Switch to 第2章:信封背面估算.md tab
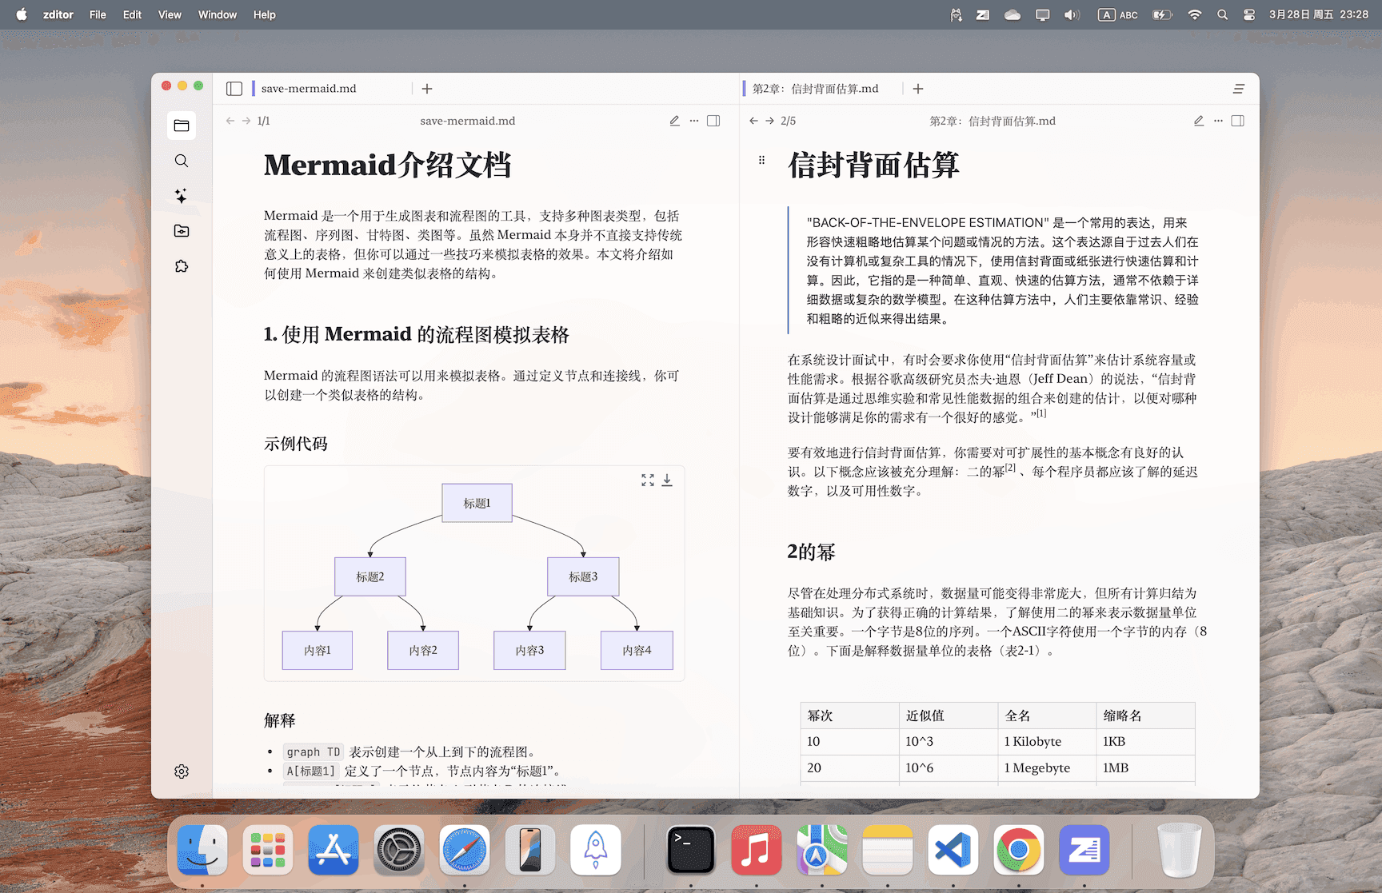1382x893 pixels. (x=815, y=89)
